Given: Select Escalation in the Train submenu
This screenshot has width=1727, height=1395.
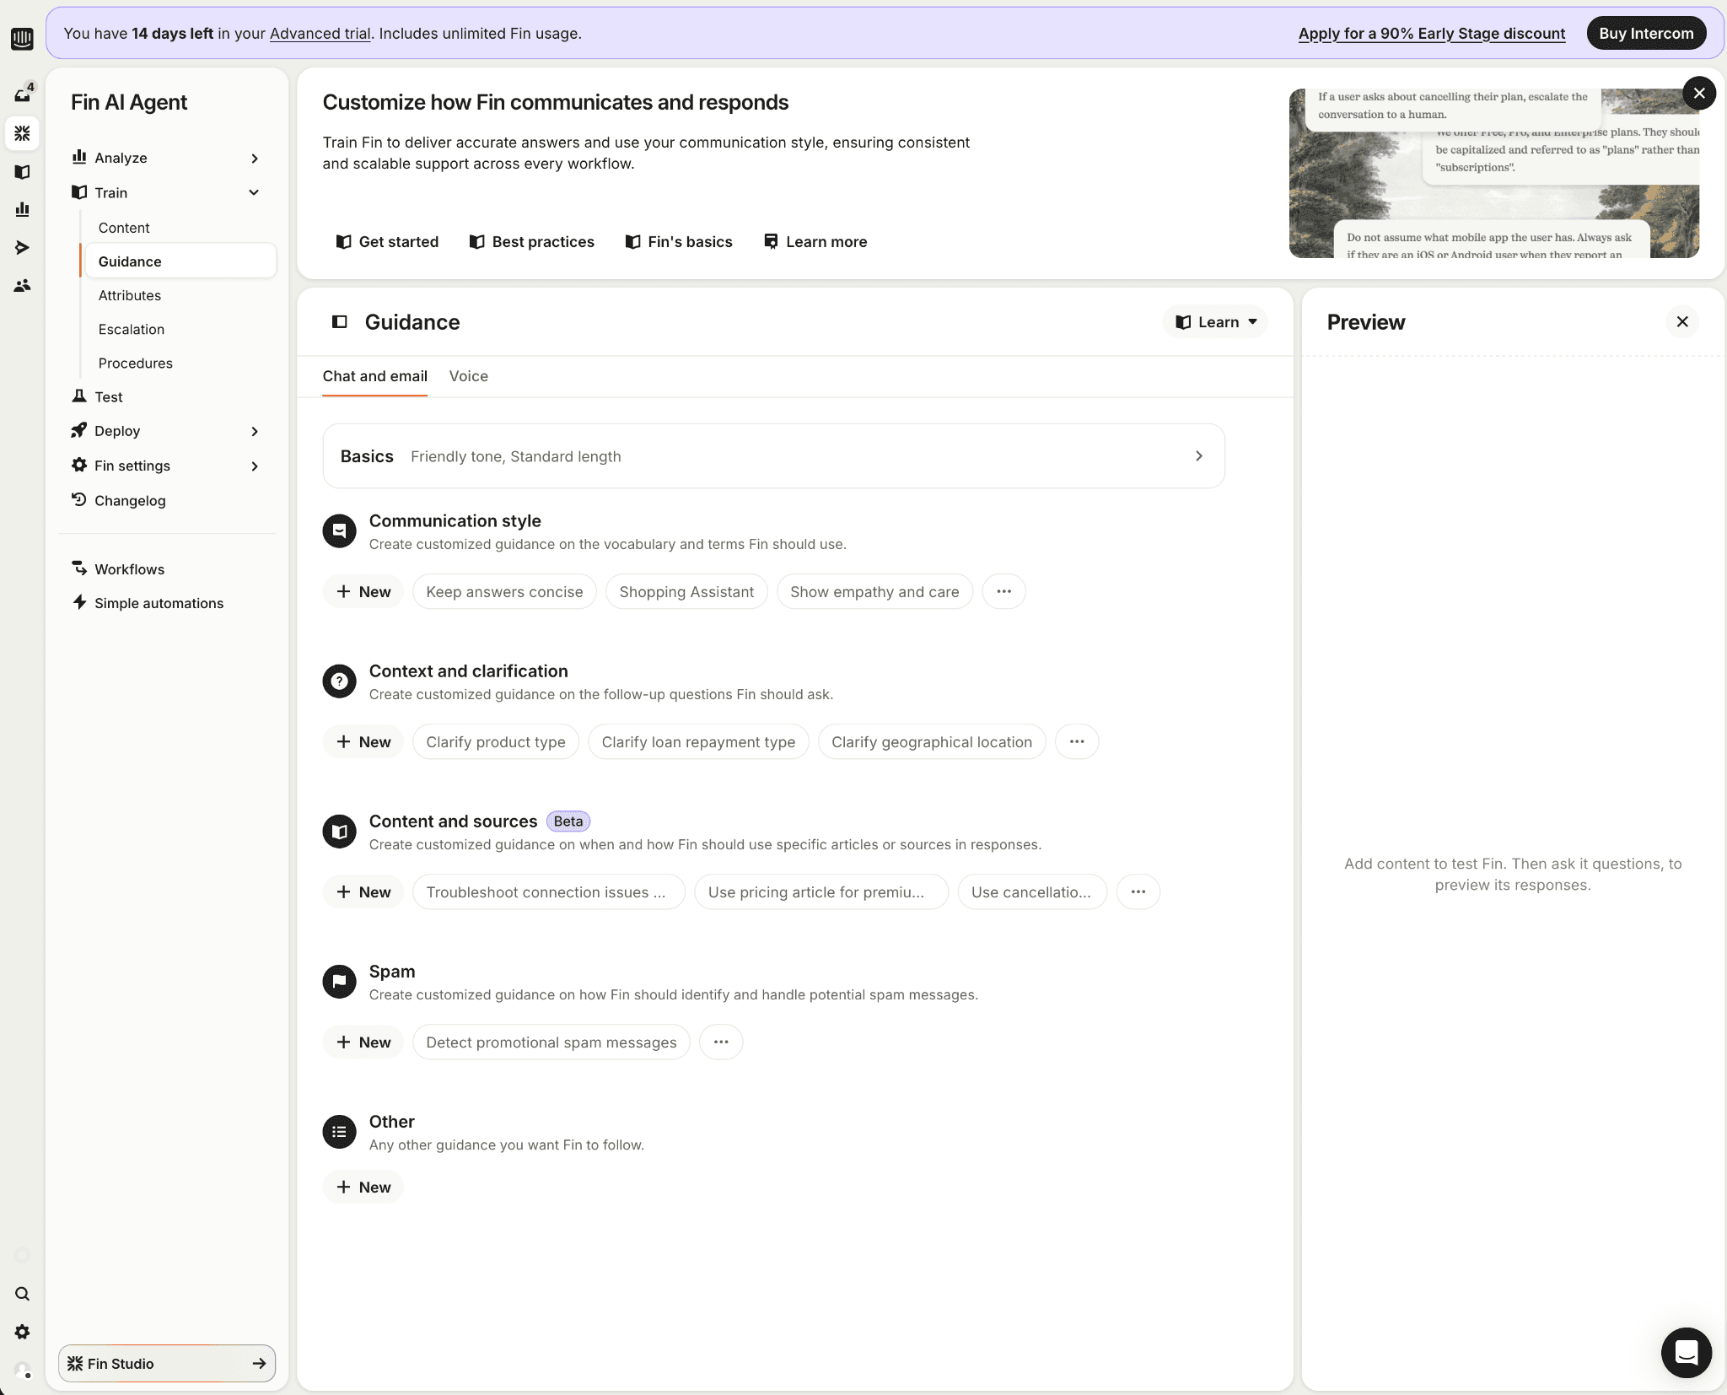Looking at the screenshot, I should [x=132, y=329].
